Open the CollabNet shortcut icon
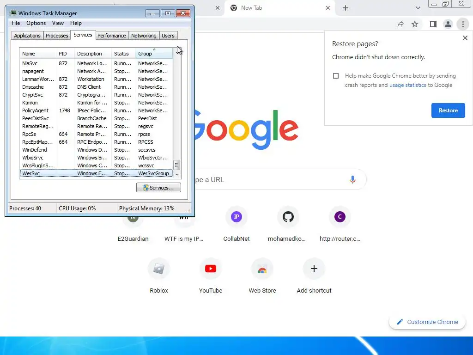Image resolution: width=473 pixels, height=355 pixels. pyautogui.click(x=236, y=216)
